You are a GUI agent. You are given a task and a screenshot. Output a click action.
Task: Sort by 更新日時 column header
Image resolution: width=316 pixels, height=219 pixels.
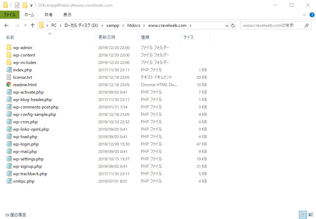pos(107,37)
